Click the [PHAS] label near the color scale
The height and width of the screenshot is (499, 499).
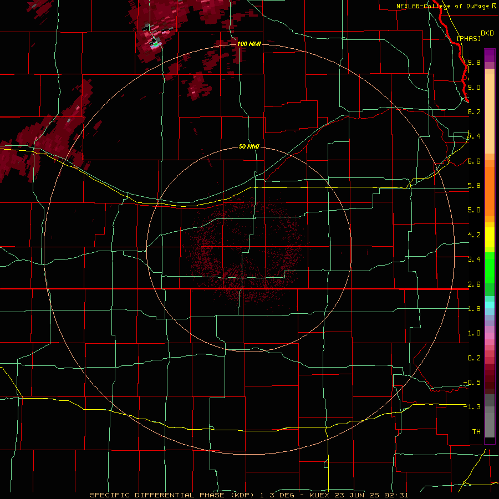tap(469, 38)
